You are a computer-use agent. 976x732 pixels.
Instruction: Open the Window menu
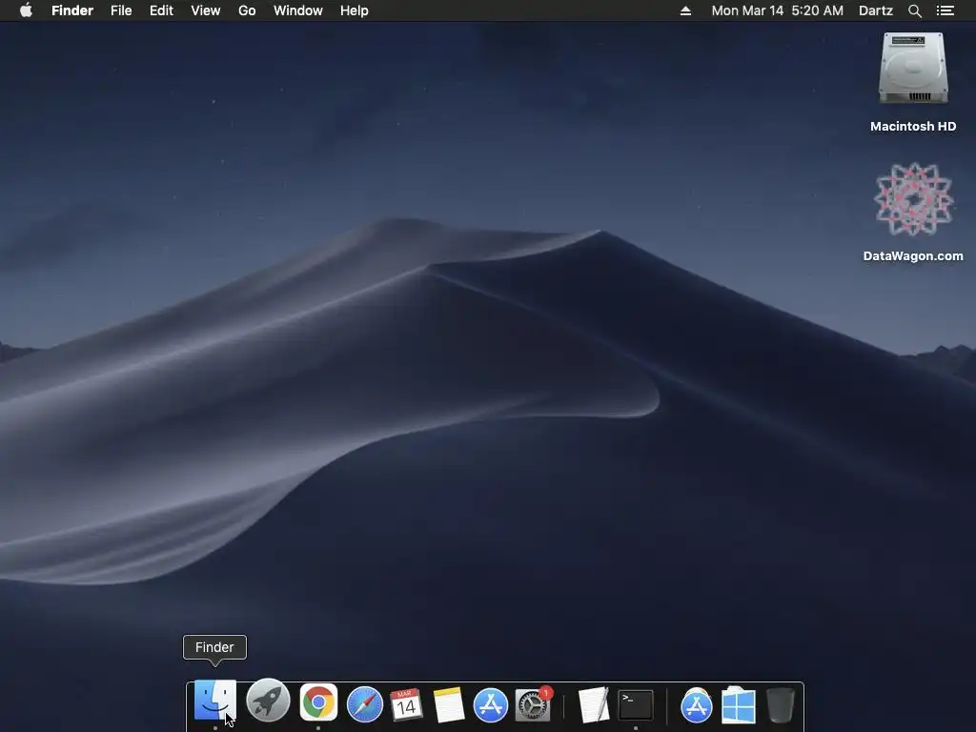(298, 10)
